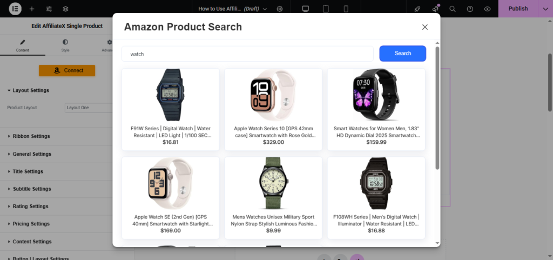Switch to mobile preview mode
The width and height of the screenshot is (553, 260).
click(346, 9)
